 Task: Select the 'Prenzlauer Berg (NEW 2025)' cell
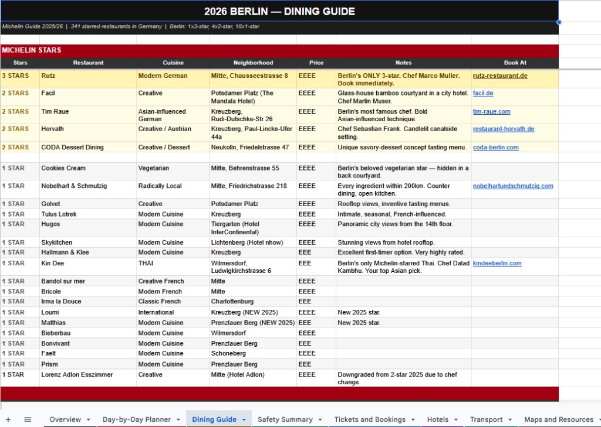coord(253,323)
